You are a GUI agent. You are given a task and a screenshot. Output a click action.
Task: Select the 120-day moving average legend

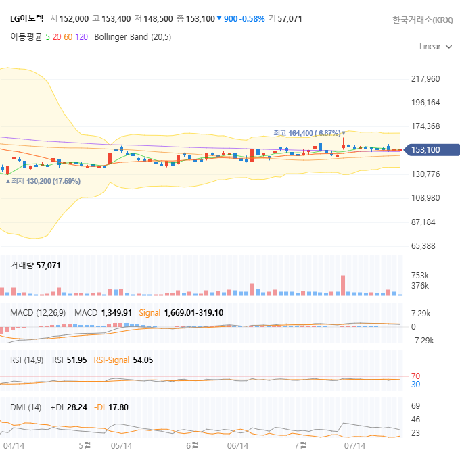(81, 37)
